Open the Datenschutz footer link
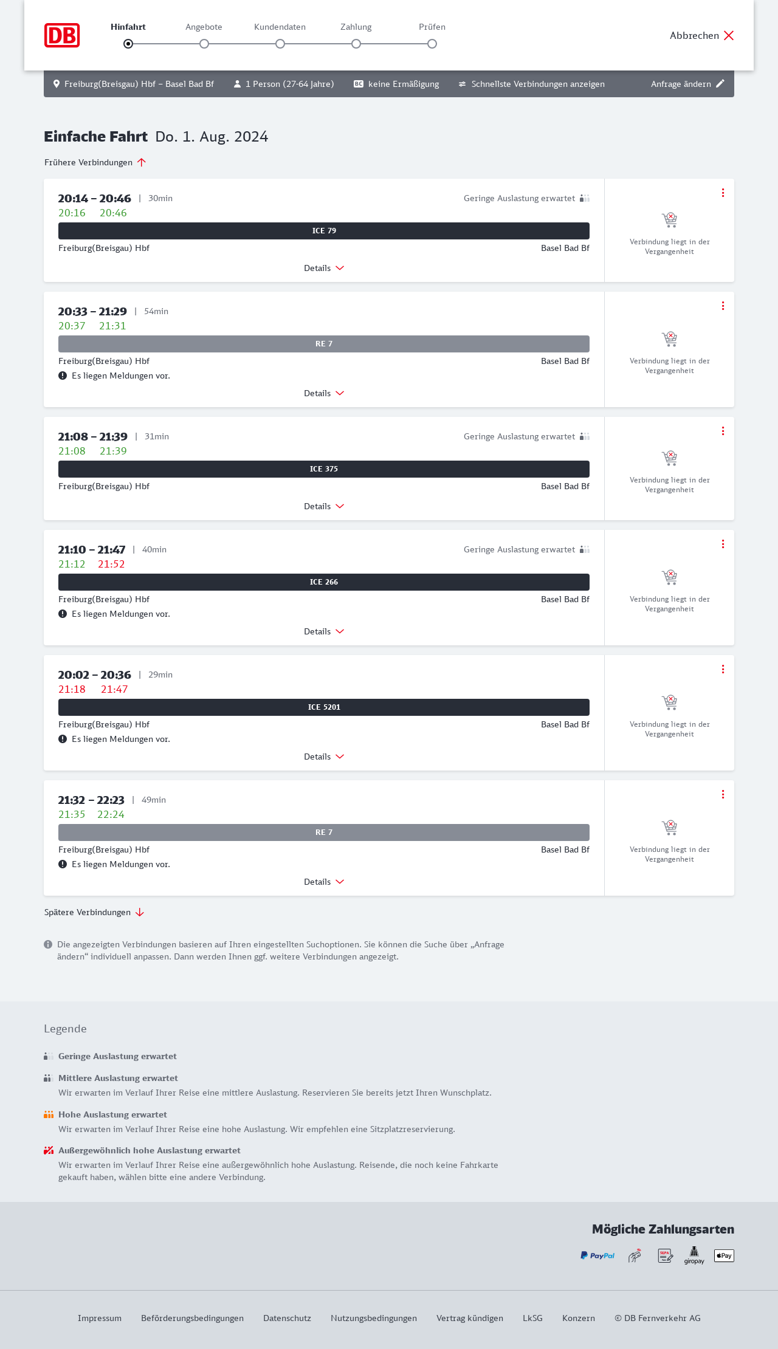This screenshot has width=778, height=1349. tap(287, 1318)
